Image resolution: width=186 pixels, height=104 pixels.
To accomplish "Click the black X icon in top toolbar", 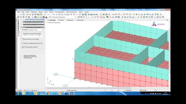I will [x=161, y=14].
